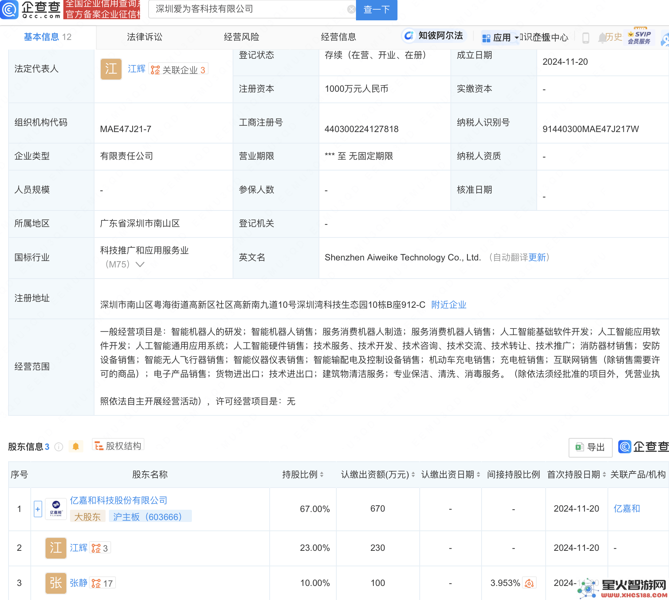Select registration number 440300224127818
Image resolution: width=669 pixels, height=600 pixels.
pyautogui.click(x=362, y=129)
